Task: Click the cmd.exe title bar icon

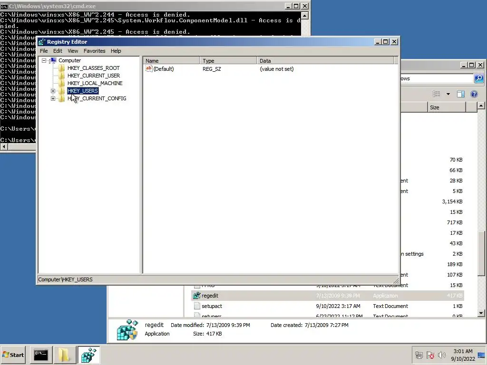Action: 4,6
